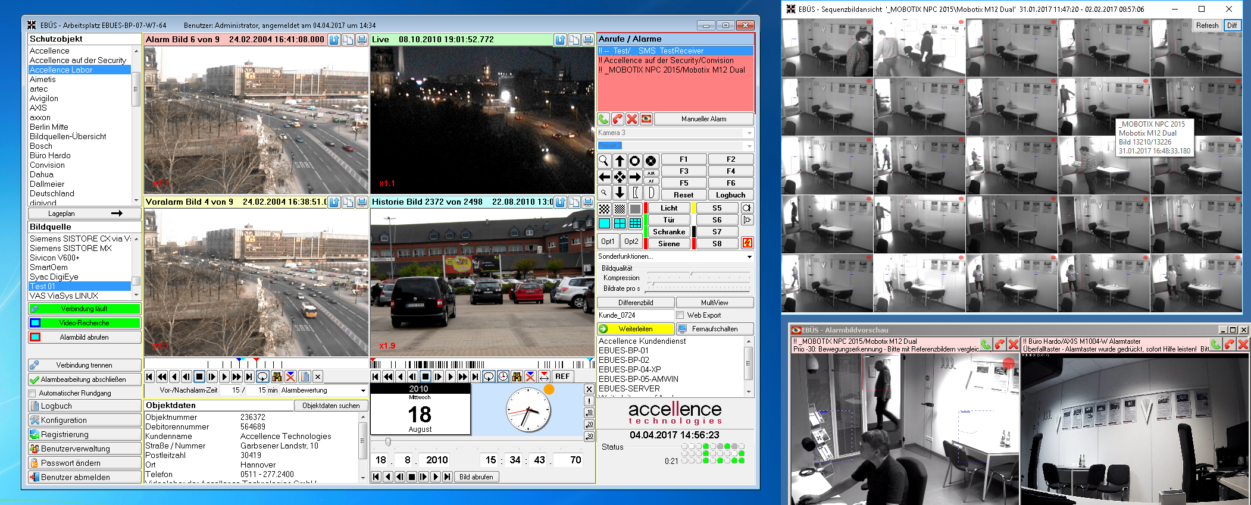Click the binoculars icon in alarm playback toolbar
This screenshot has width=1251, height=505.
coord(277,377)
